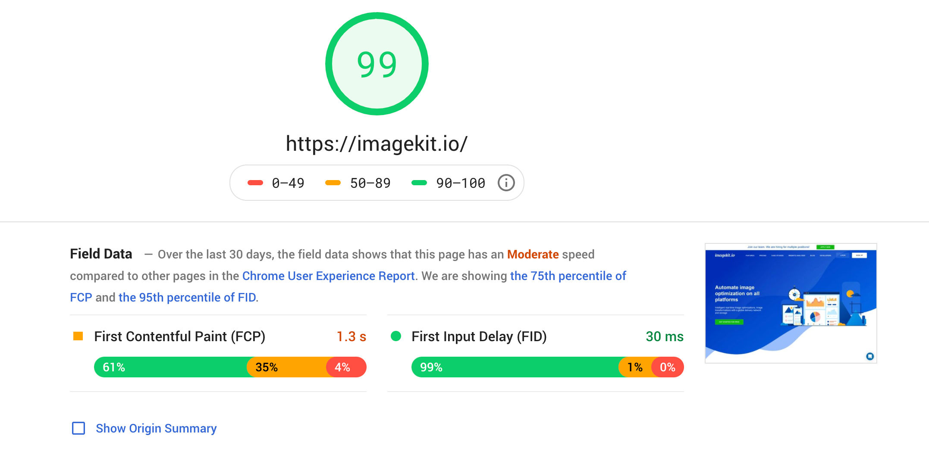This screenshot has width=929, height=473.
Task: Click the green indicator dot for 90-100 range
Action: (419, 183)
